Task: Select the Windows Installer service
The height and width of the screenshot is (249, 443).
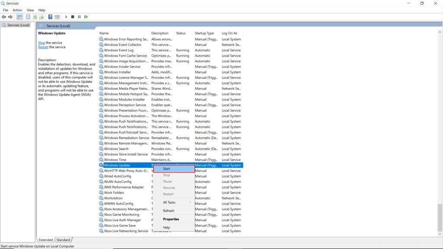Action: click(x=170, y=72)
